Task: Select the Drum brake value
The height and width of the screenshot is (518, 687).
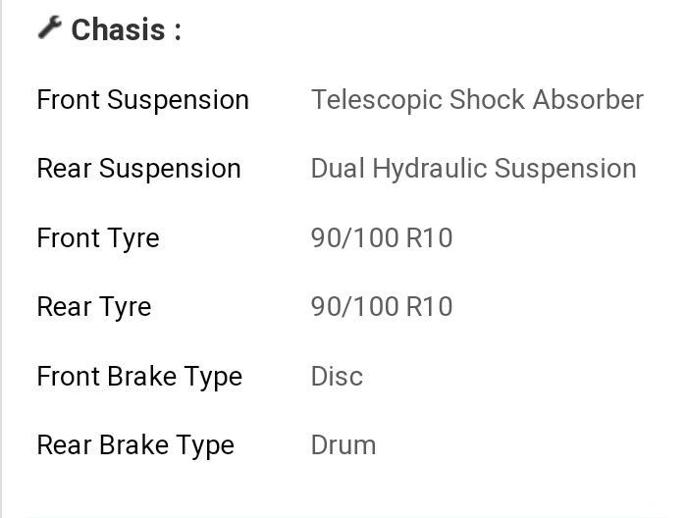Action: 343,445
